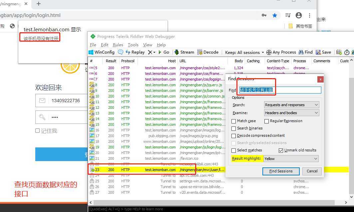Toggle the 记住我 checkbox on login page
Viewport: 354px width, 212px height.
38,131
